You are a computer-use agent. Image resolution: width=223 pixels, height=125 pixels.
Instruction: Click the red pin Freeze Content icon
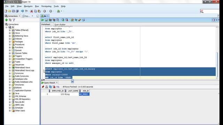coord(43,87)
